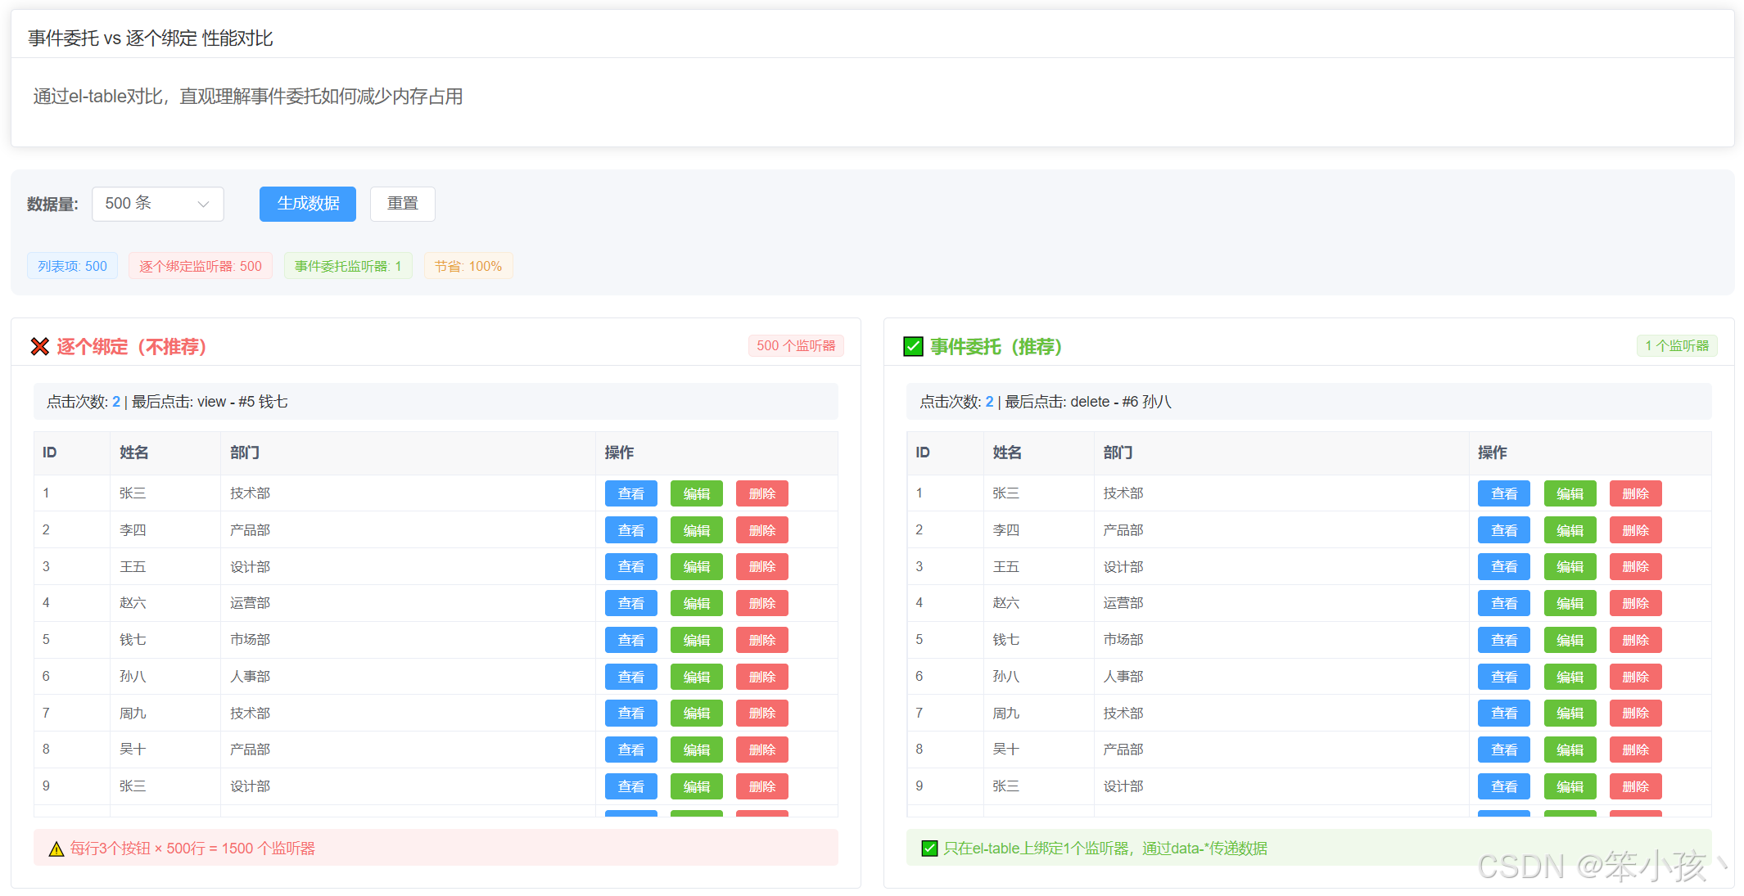Click the red cross icon beside 逐个绑定

click(39, 347)
